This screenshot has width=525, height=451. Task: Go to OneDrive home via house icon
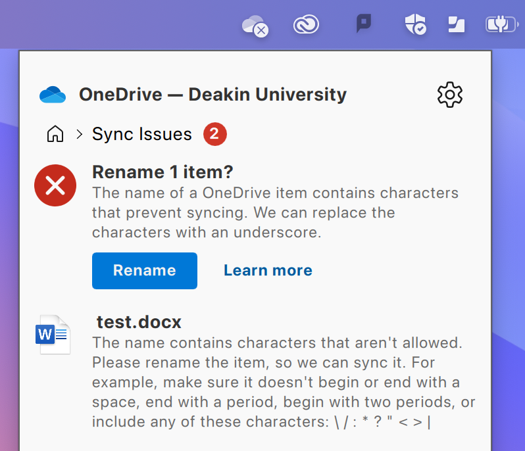tap(55, 135)
